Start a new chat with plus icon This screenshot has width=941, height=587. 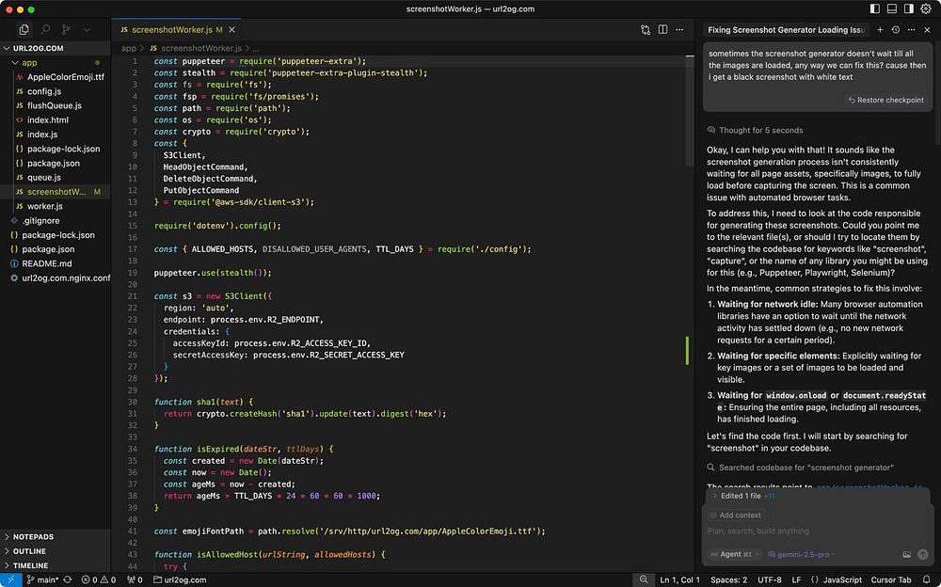(881, 30)
